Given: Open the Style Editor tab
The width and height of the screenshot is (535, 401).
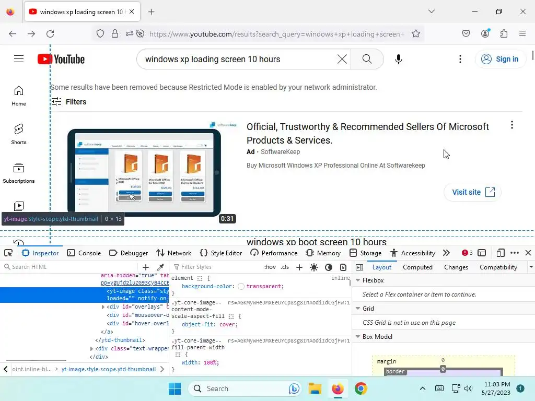Looking at the screenshot, I should (x=221, y=253).
